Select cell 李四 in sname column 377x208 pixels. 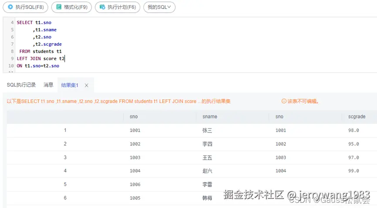207,144
